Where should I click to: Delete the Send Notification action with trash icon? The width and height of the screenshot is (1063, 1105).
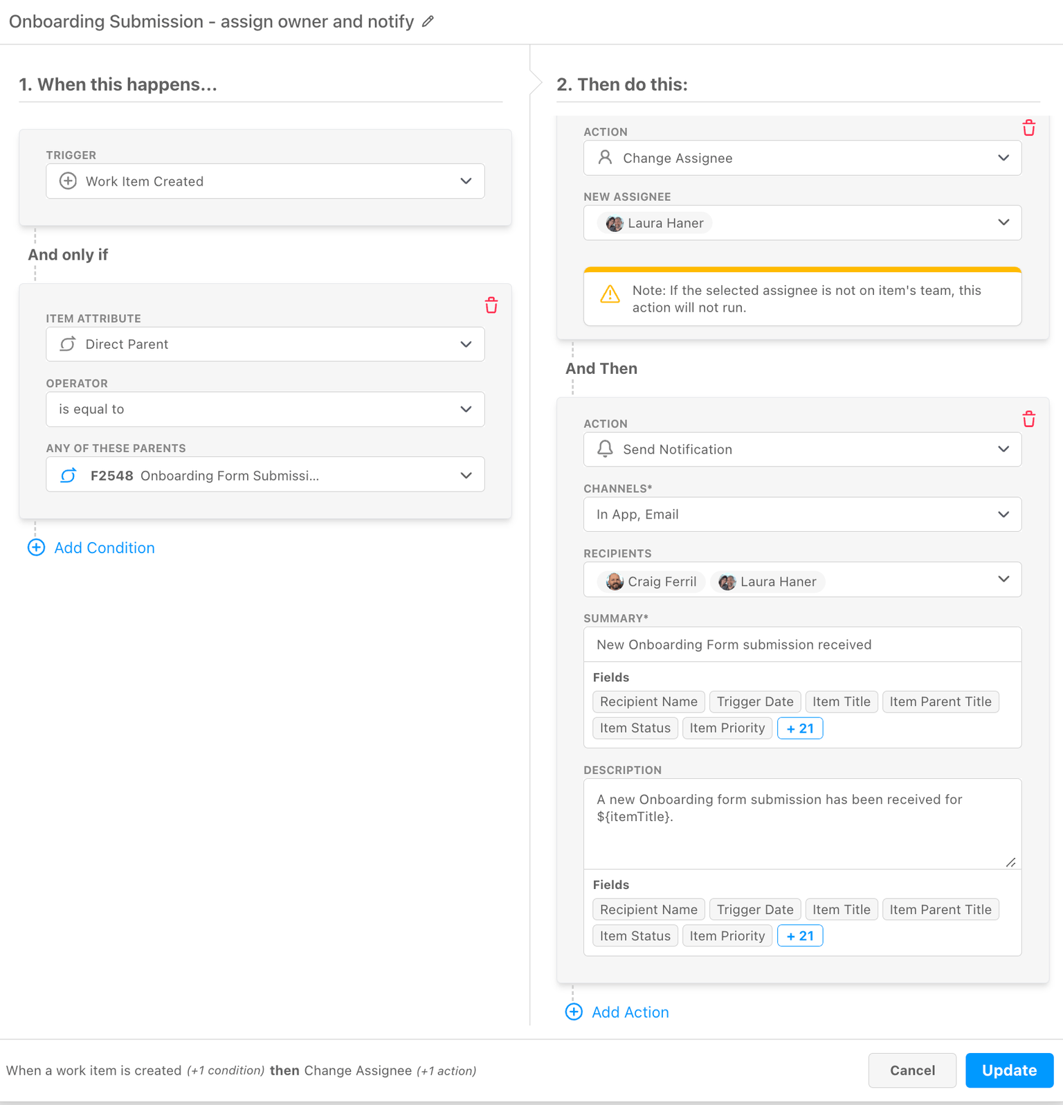[x=1028, y=420]
